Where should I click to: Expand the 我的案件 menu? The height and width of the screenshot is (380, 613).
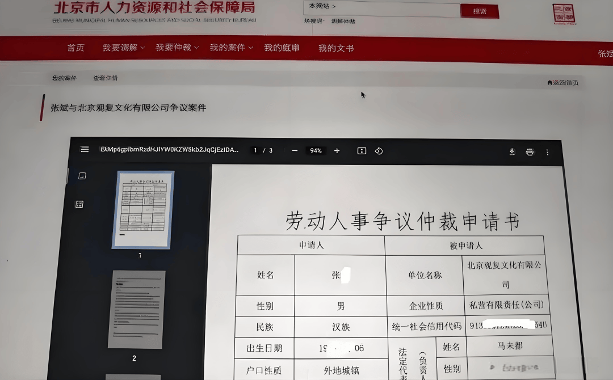(232, 48)
